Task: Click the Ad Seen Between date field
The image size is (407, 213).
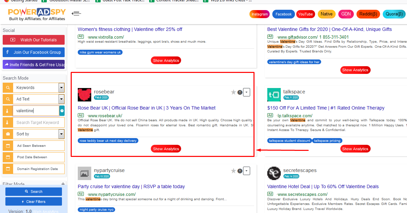Action: [38, 146]
